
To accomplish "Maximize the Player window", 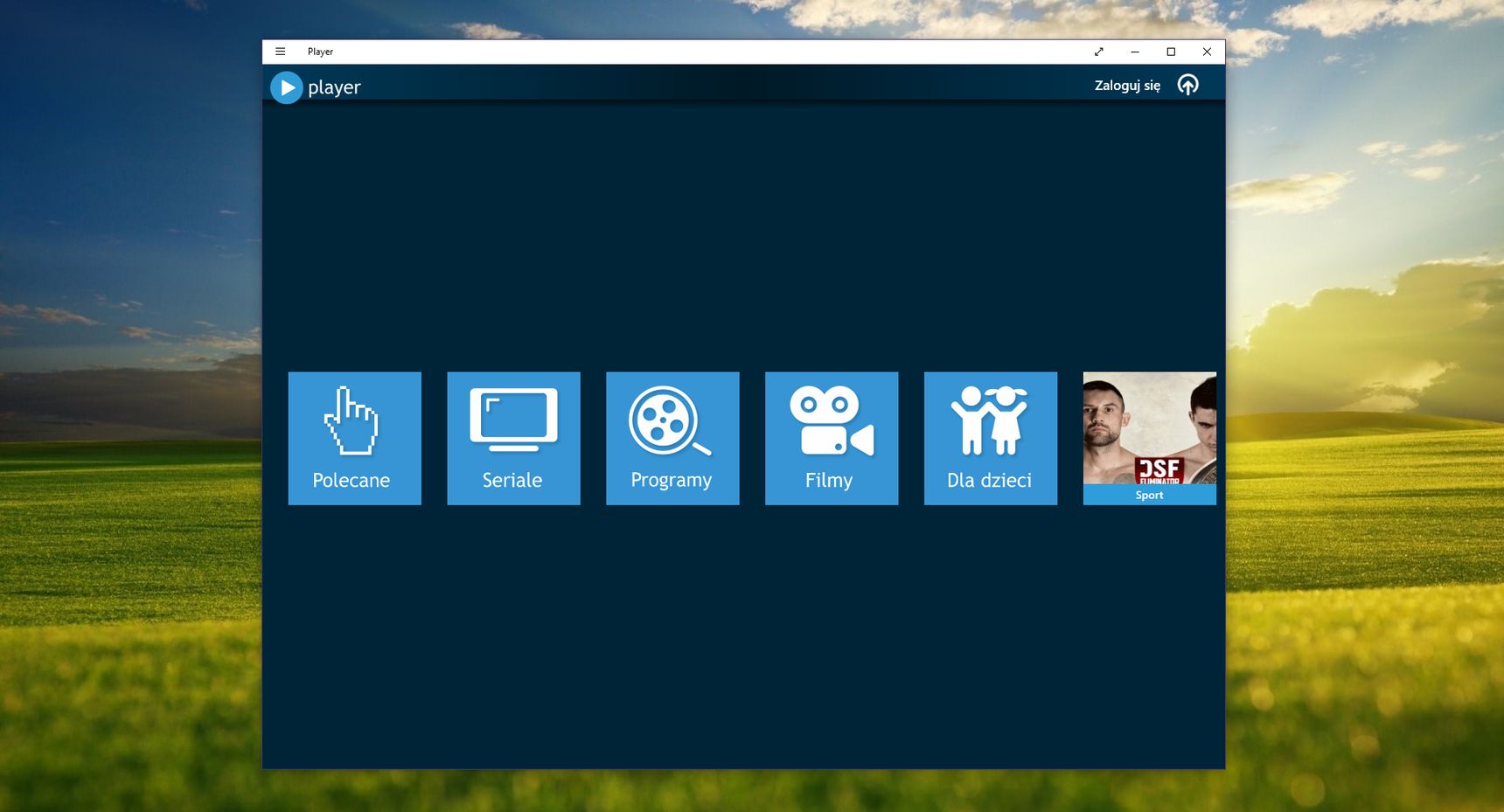I will (1171, 52).
